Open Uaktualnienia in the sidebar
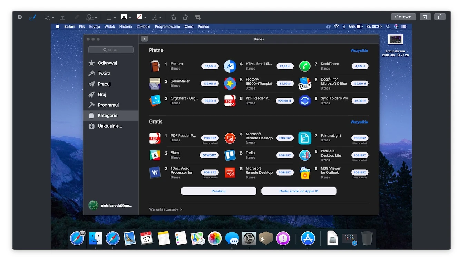The width and height of the screenshot is (463, 263). click(111, 126)
